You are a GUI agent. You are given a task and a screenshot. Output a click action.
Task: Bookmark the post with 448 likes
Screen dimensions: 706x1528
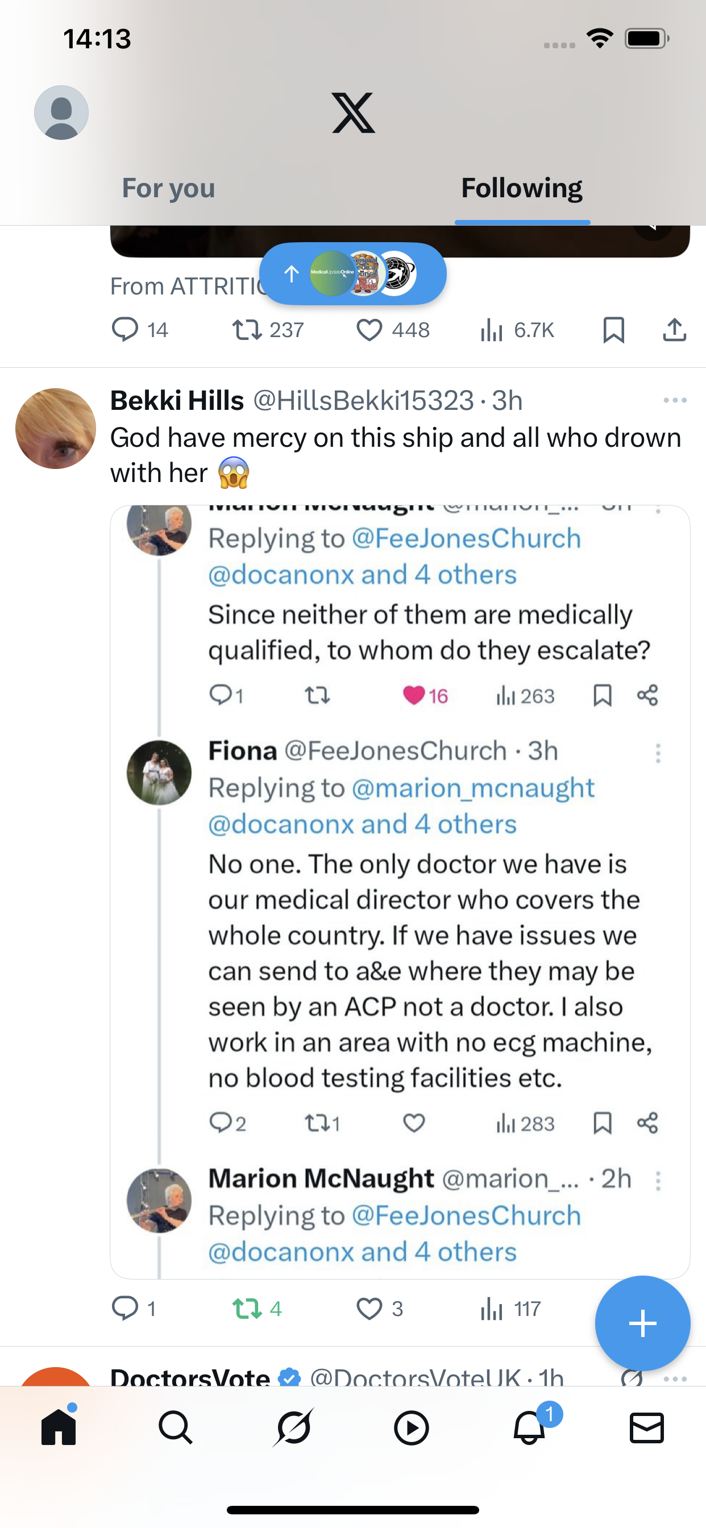pyautogui.click(x=613, y=330)
